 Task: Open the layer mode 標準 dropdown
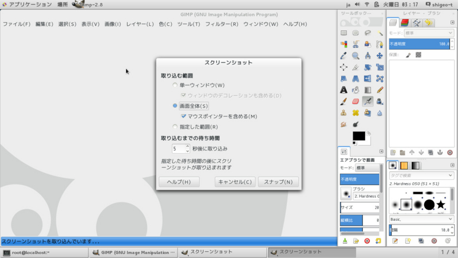[x=428, y=33]
